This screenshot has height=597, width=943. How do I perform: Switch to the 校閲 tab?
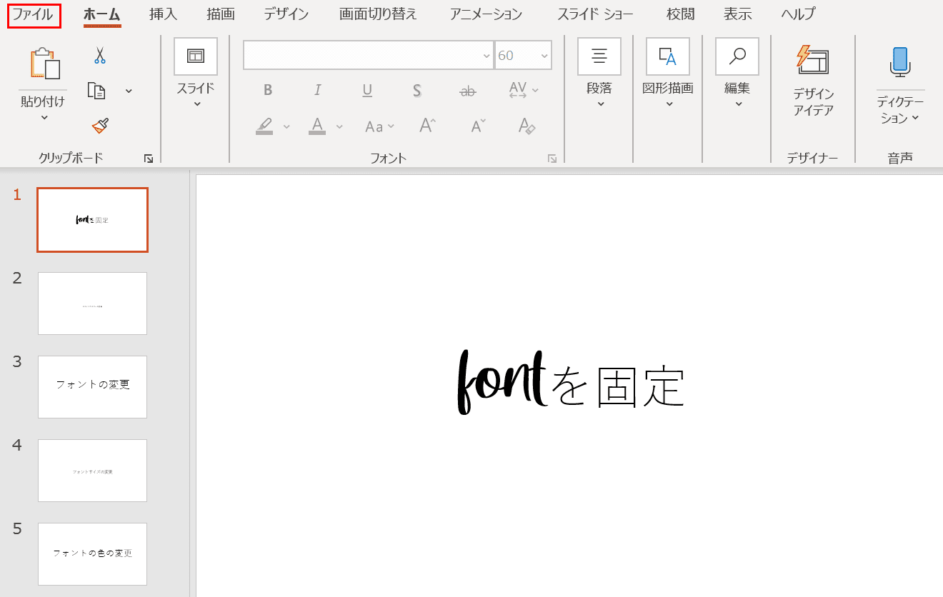click(x=680, y=14)
